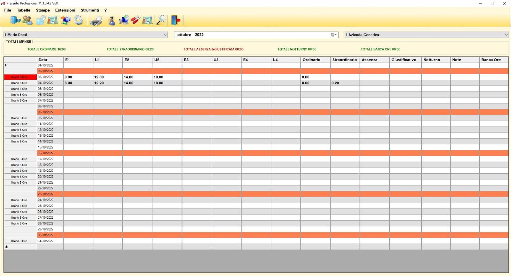Open the companies (buildings) toolbar icon

[15, 20]
